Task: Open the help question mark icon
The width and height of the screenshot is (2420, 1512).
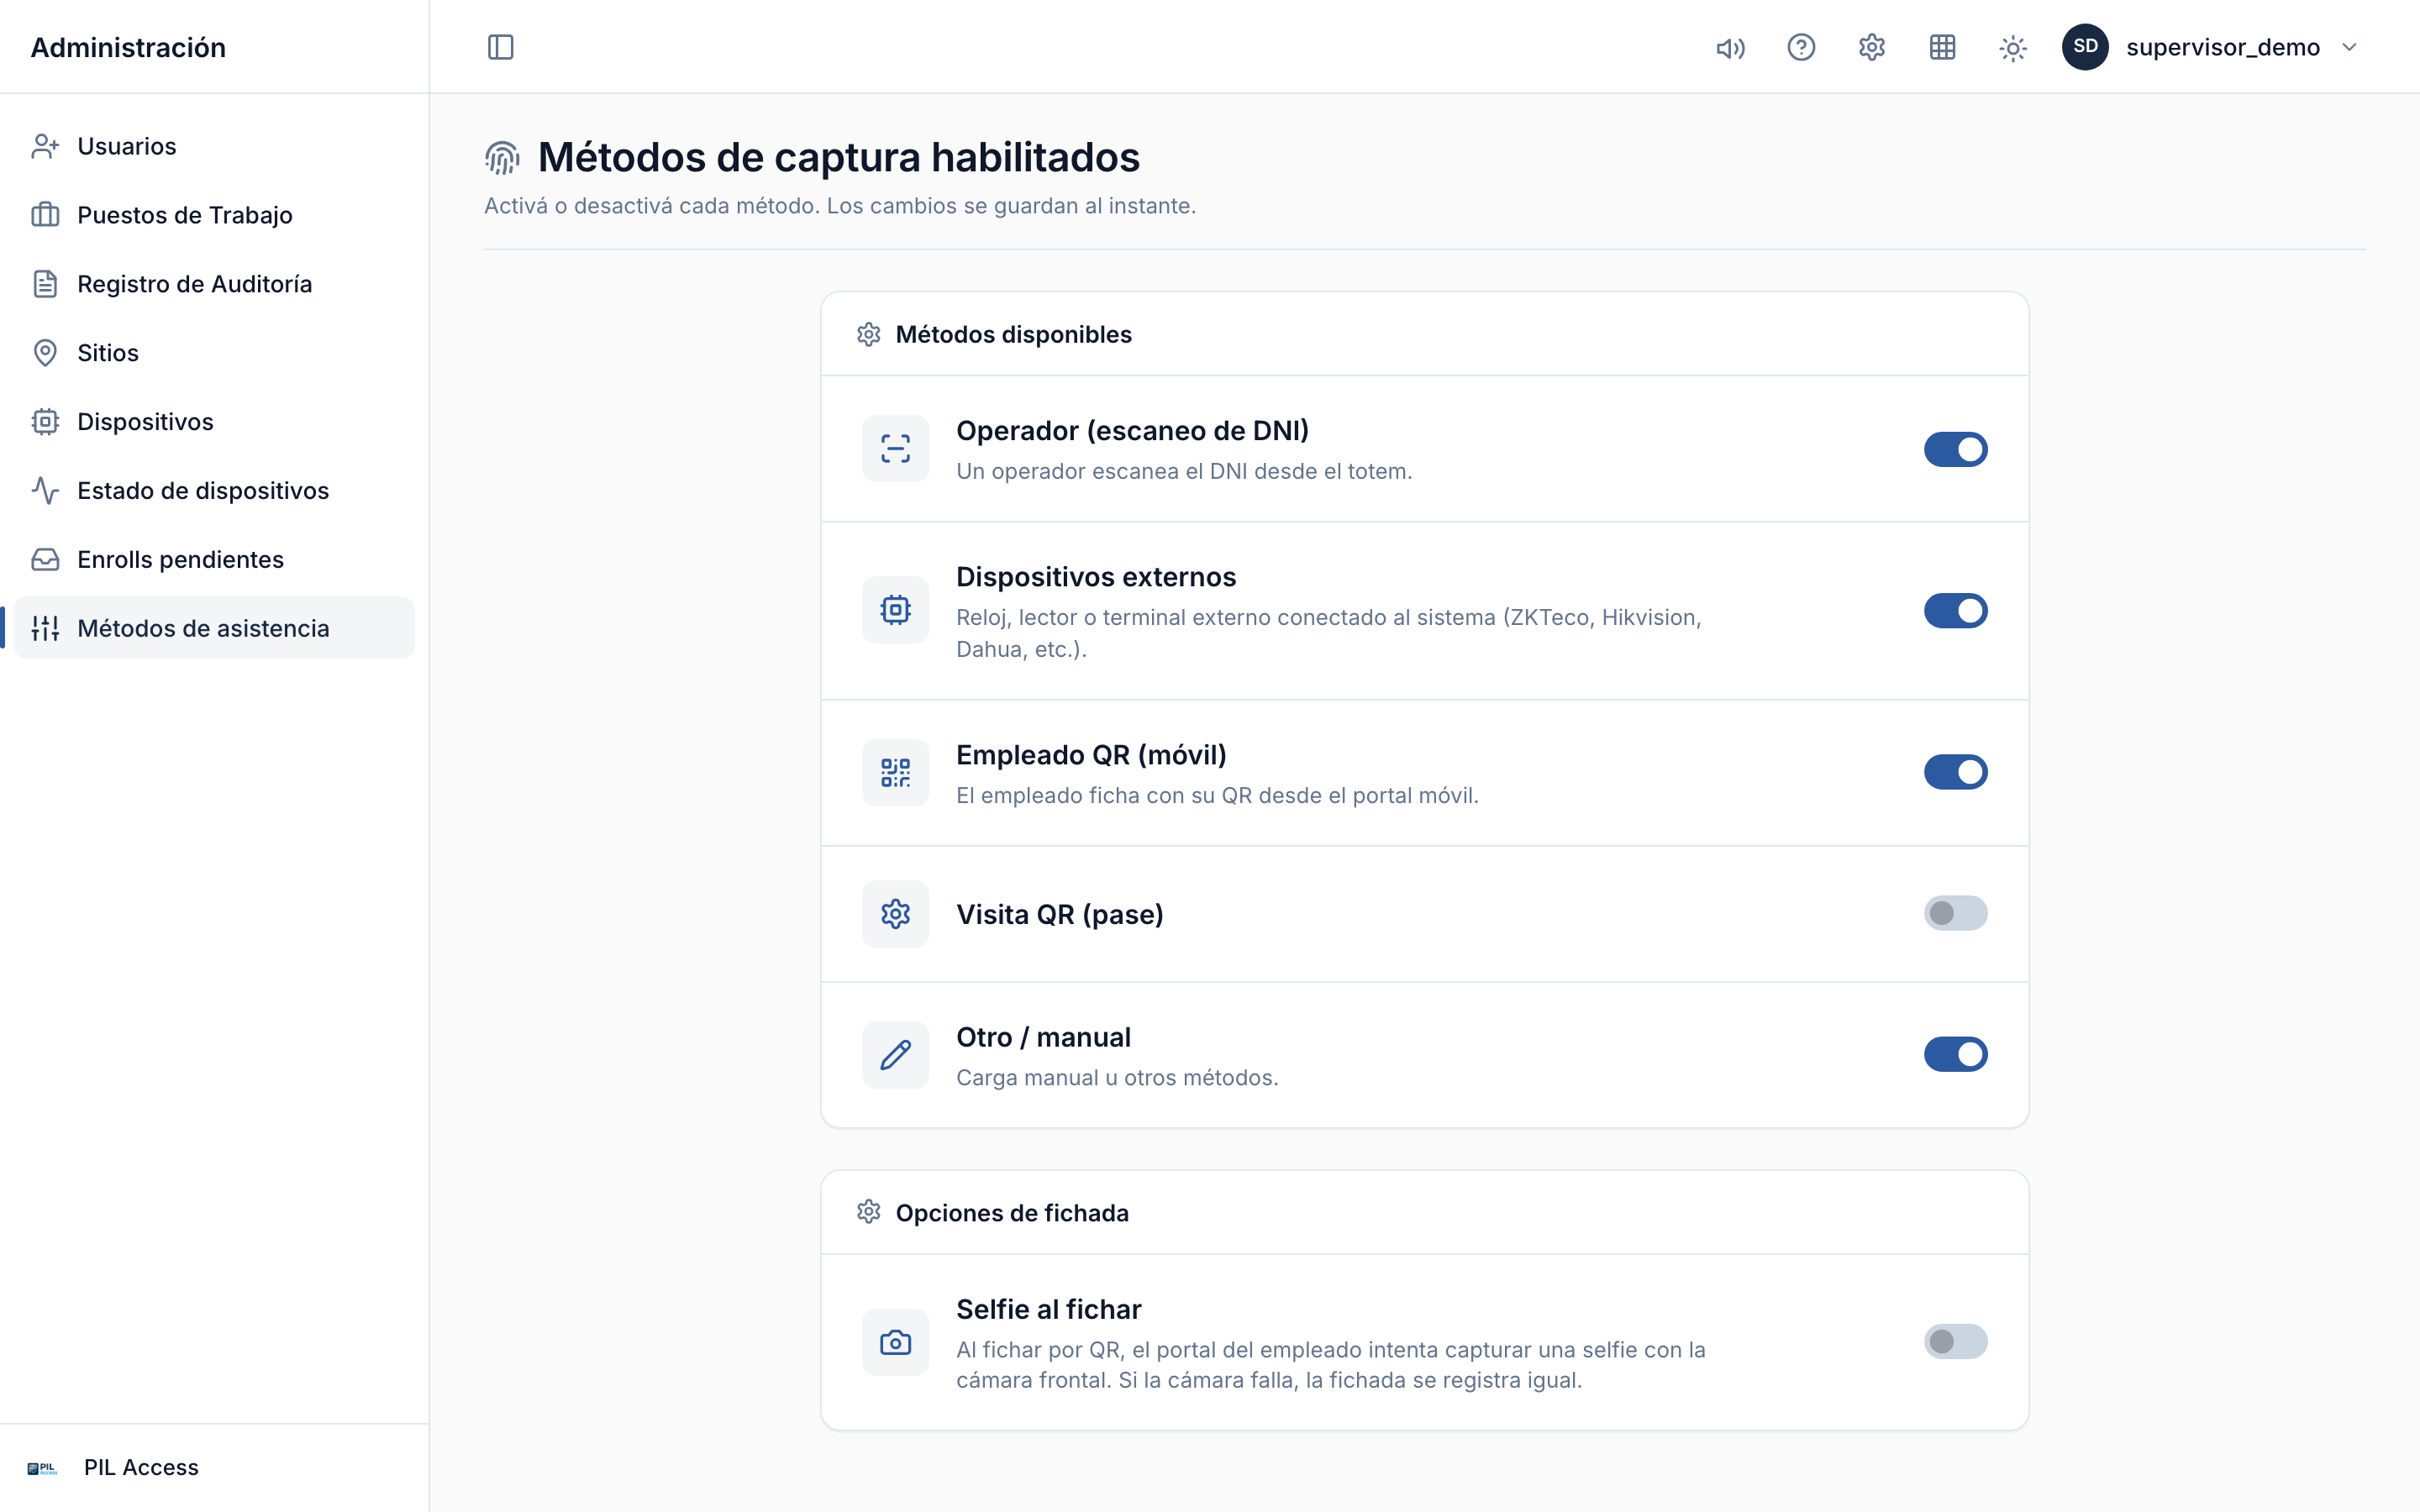Action: pos(1801,47)
